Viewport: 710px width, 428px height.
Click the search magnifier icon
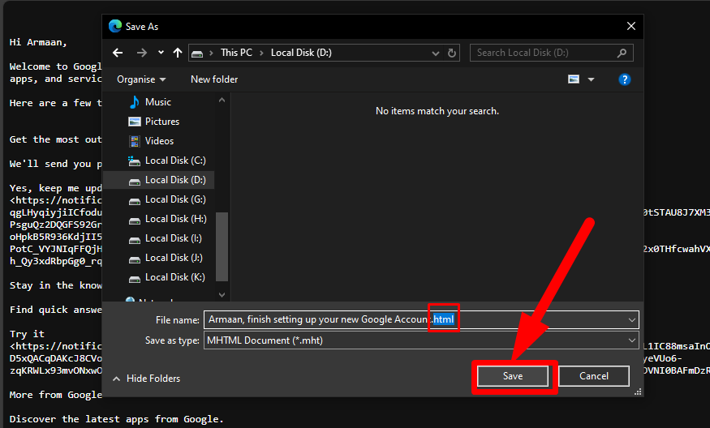(x=622, y=53)
